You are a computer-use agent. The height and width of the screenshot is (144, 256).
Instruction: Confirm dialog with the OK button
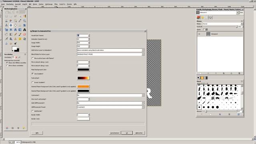point(127,133)
